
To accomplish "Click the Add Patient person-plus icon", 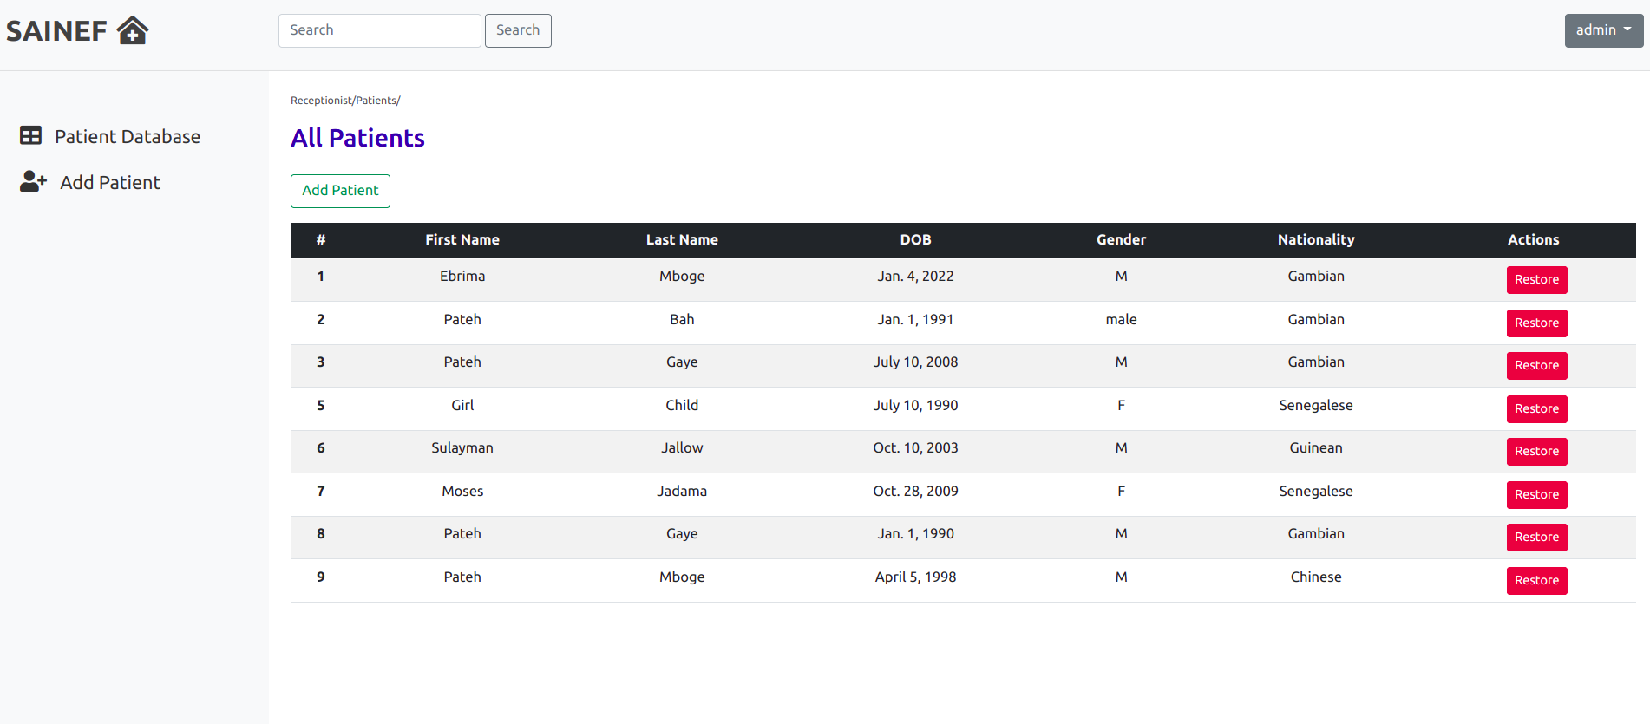I will [x=33, y=182].
